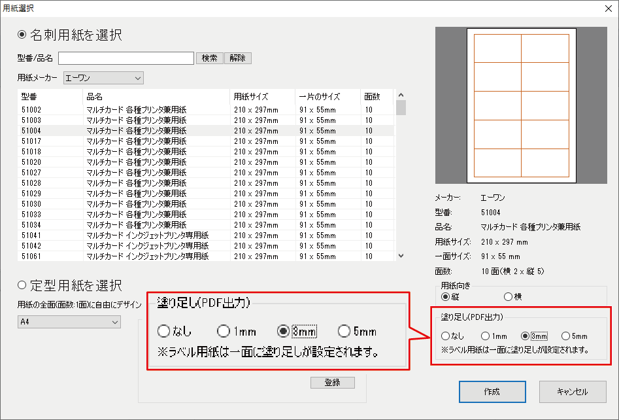Click the 解除 button
Screen dimensions: 619x420
point(238,58)
